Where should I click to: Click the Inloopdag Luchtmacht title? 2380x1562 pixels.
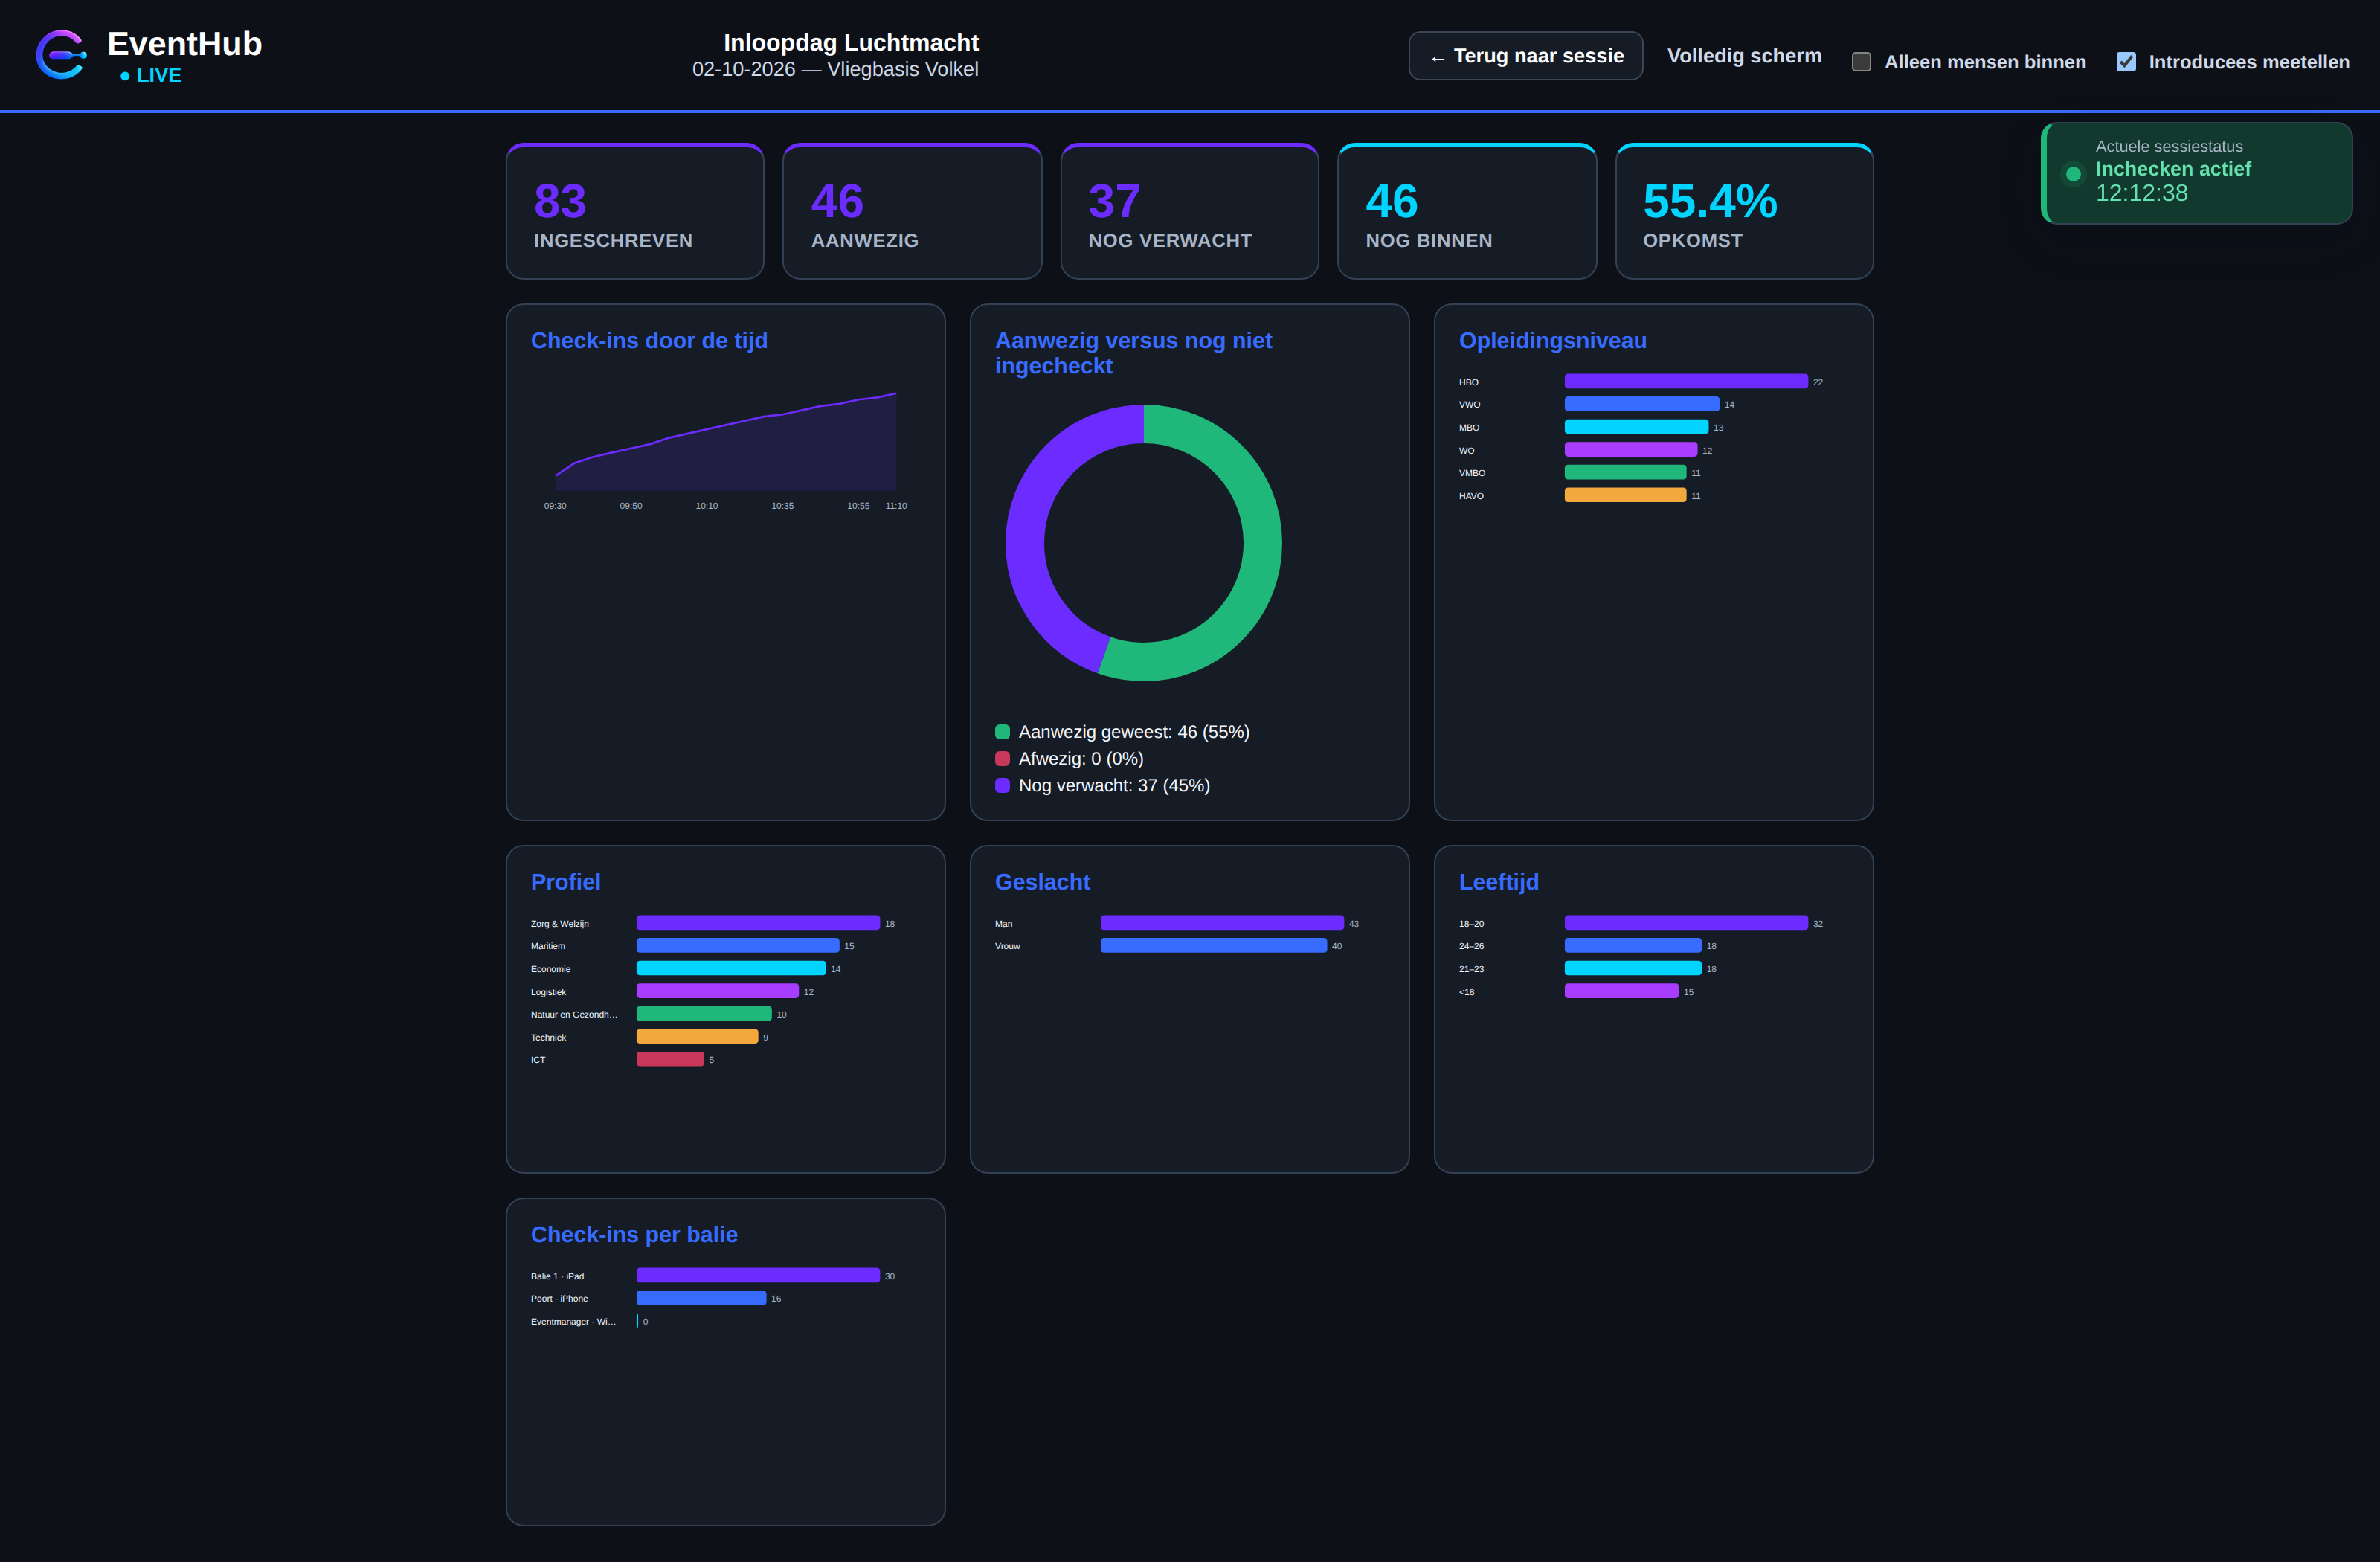click(851, 42)
